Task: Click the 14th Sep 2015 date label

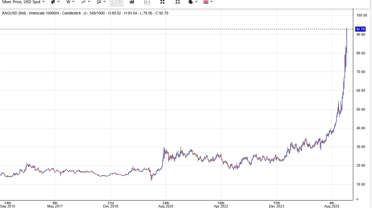Action: click(x=8, y=204)
